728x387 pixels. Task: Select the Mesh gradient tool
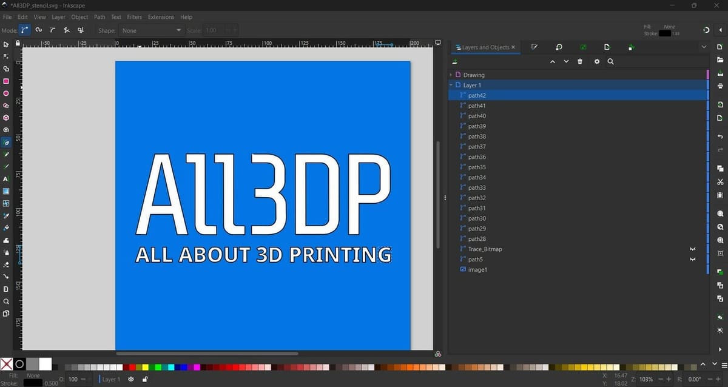pyautogui.click(x=6, y=203)
